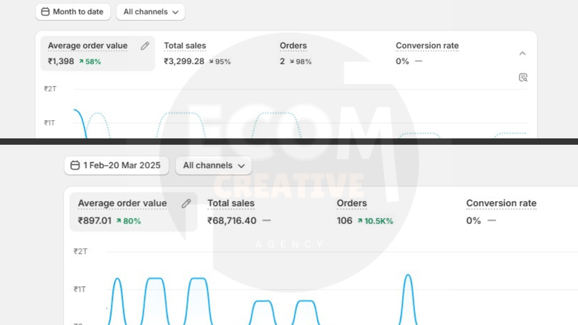Select the Conversion rate metric beside Orders 2
This screenshot has width=578, height=325.
click(x=427, y=53)
